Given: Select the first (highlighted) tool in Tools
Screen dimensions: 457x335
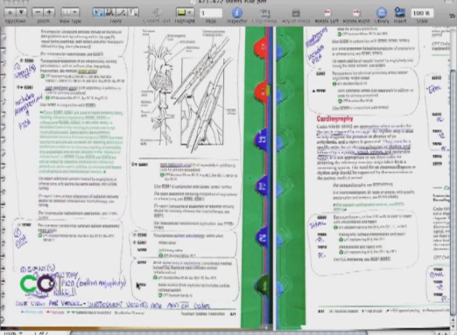Looking at the screenshot, I should [x=98, y=13].
